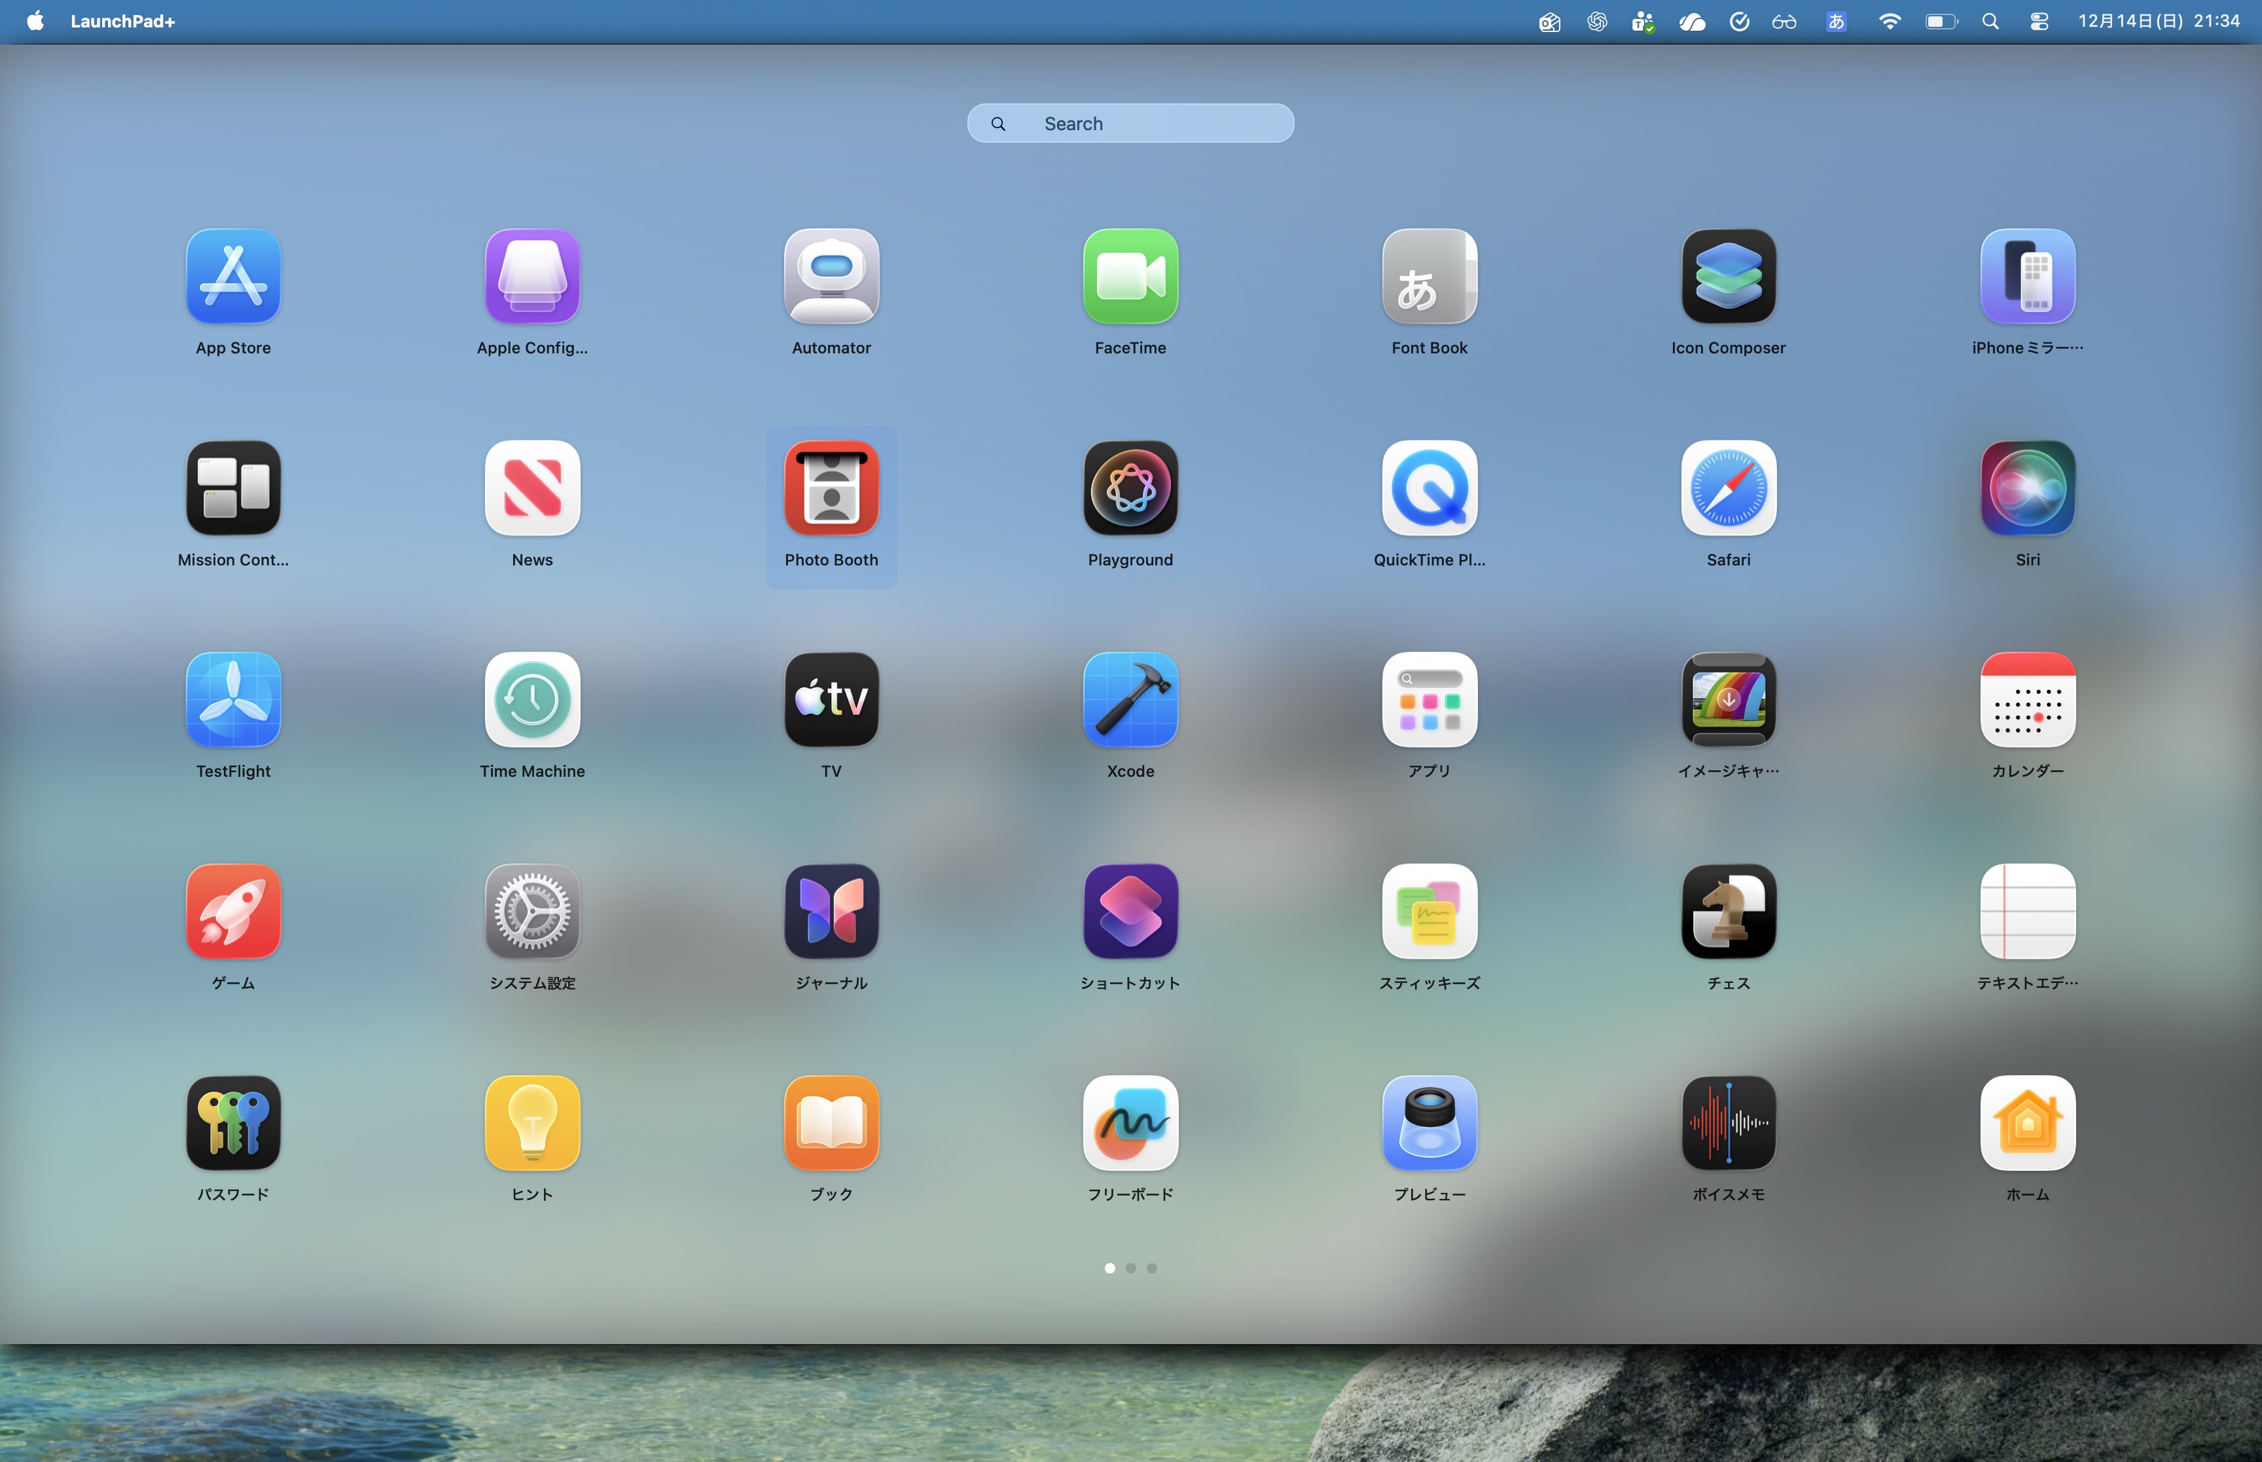Click inside the Search field

1130,122
